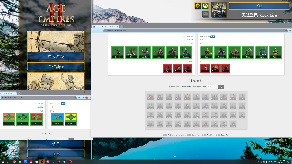This screenshot has height=164, width=292.
Task: Select Nicov's Burgundians pick card
Action: point(172,52)
